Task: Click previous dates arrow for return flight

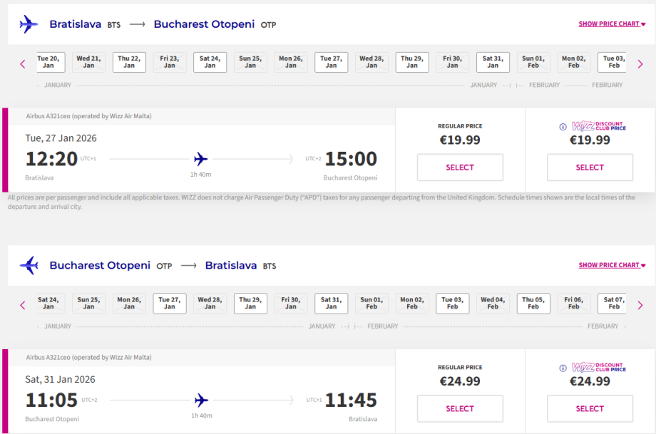Action: click(23, 305)
